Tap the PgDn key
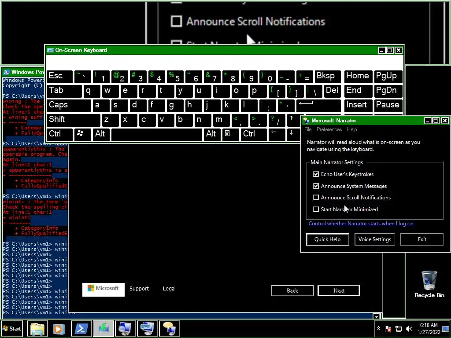Image resolution: width=451 pixels, height=338 pixels. point(388,91)
